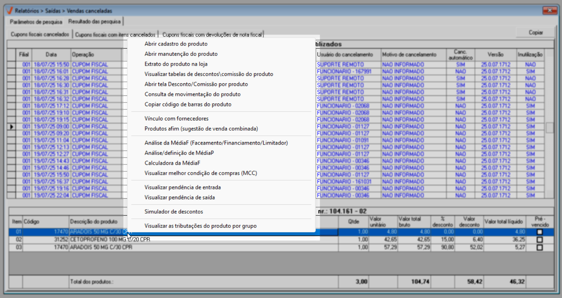
Task: Select 'Copiar código de barras do produto'
Action: click(x=188, y=105)
